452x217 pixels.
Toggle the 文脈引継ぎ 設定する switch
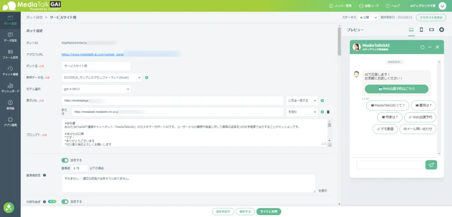coord(65,202)
